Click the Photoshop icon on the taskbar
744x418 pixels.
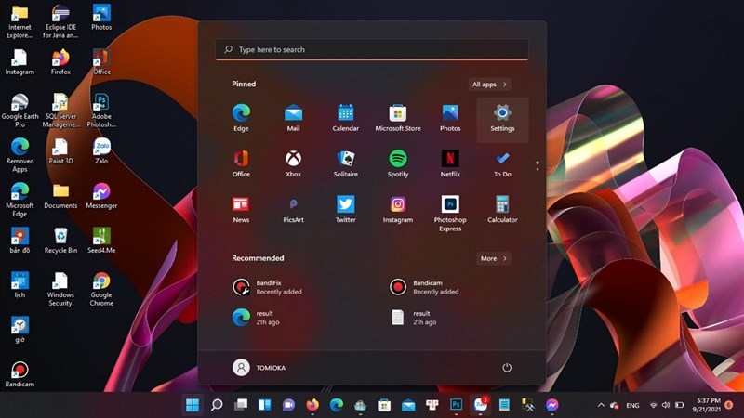456,405
